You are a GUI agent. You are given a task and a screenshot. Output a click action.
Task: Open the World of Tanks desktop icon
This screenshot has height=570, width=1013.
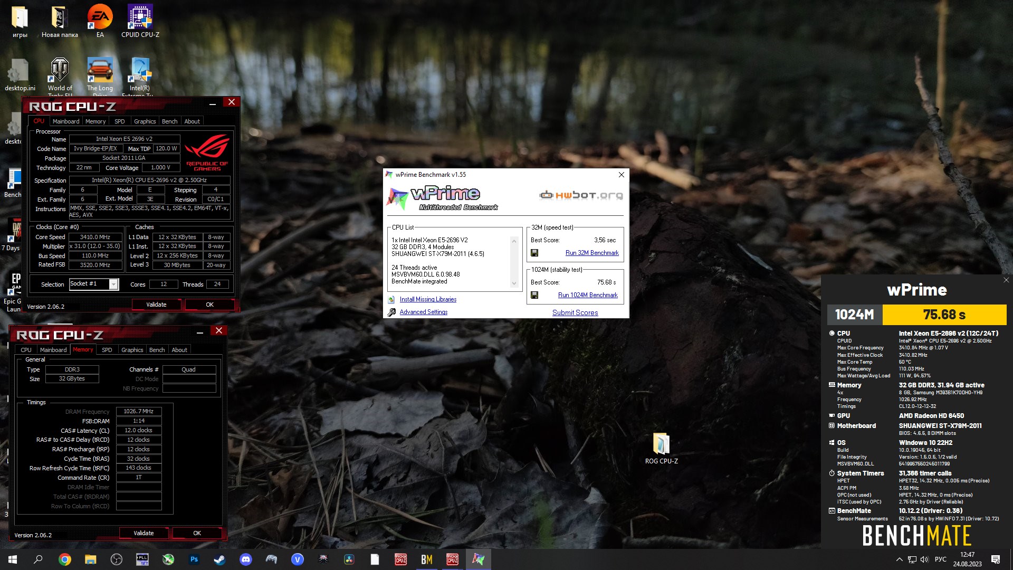click(60, 77)
